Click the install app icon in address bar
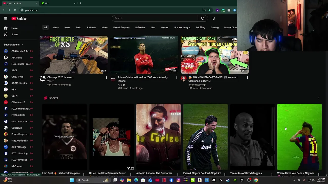 click(x=204, y=10)
